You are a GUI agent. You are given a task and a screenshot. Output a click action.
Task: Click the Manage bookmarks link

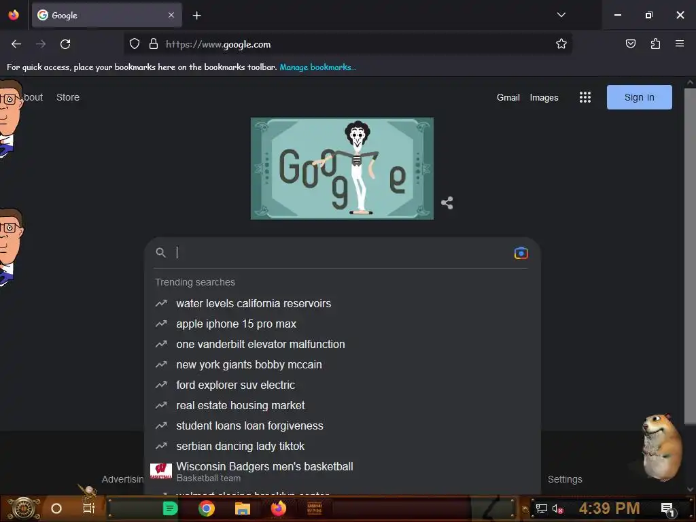pos(318,67)
